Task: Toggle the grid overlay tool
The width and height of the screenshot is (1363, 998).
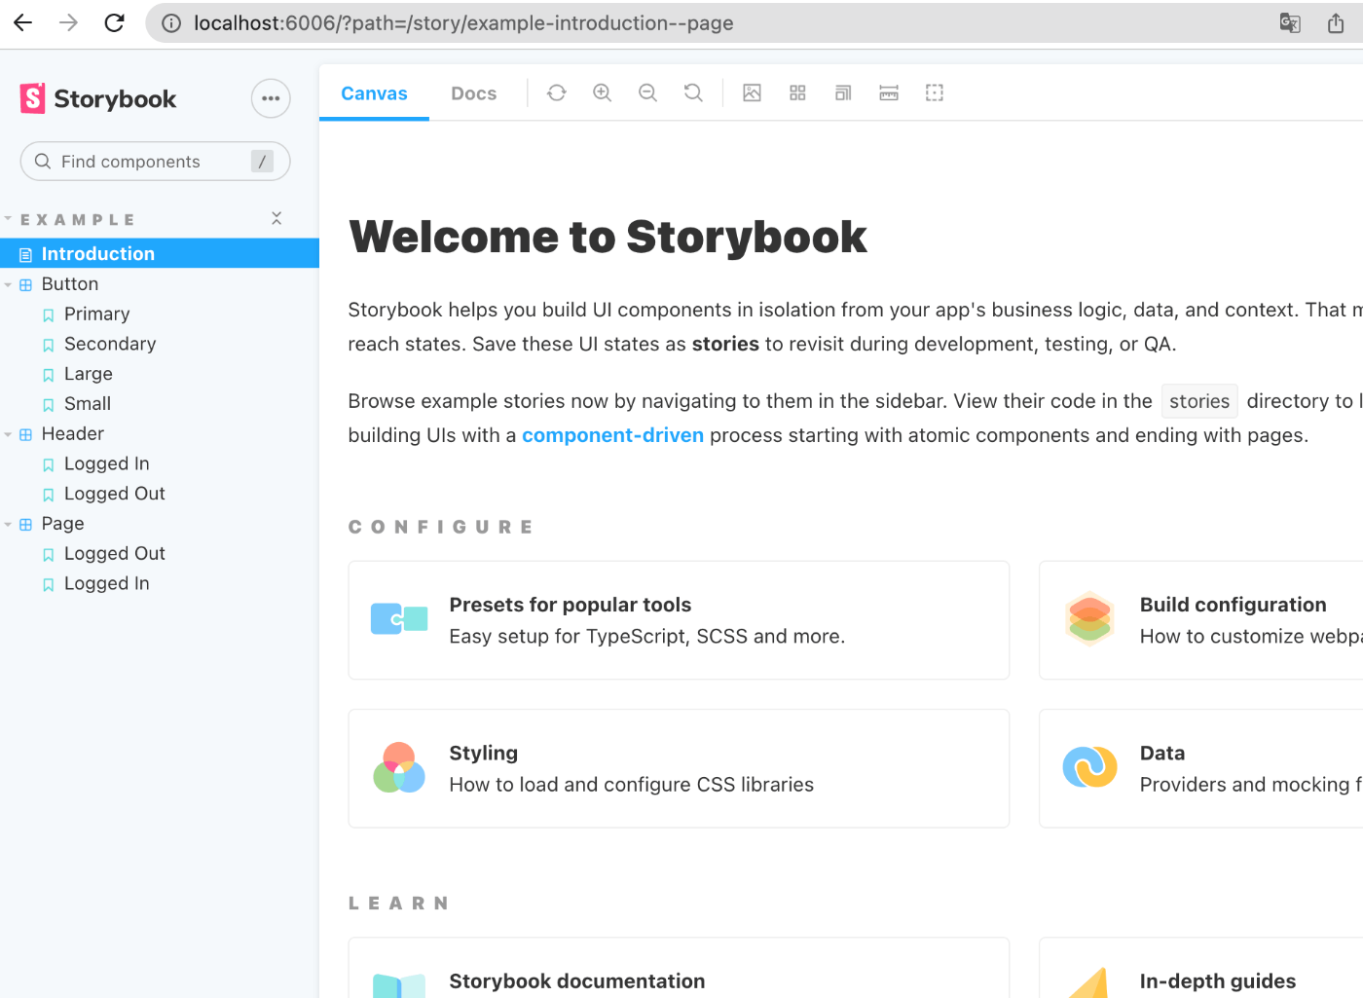Action: click(x=797, y=92)
